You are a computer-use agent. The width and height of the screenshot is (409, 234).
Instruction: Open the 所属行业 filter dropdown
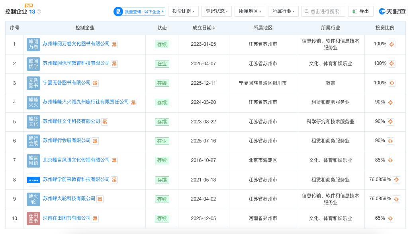(x=283, y=11)
